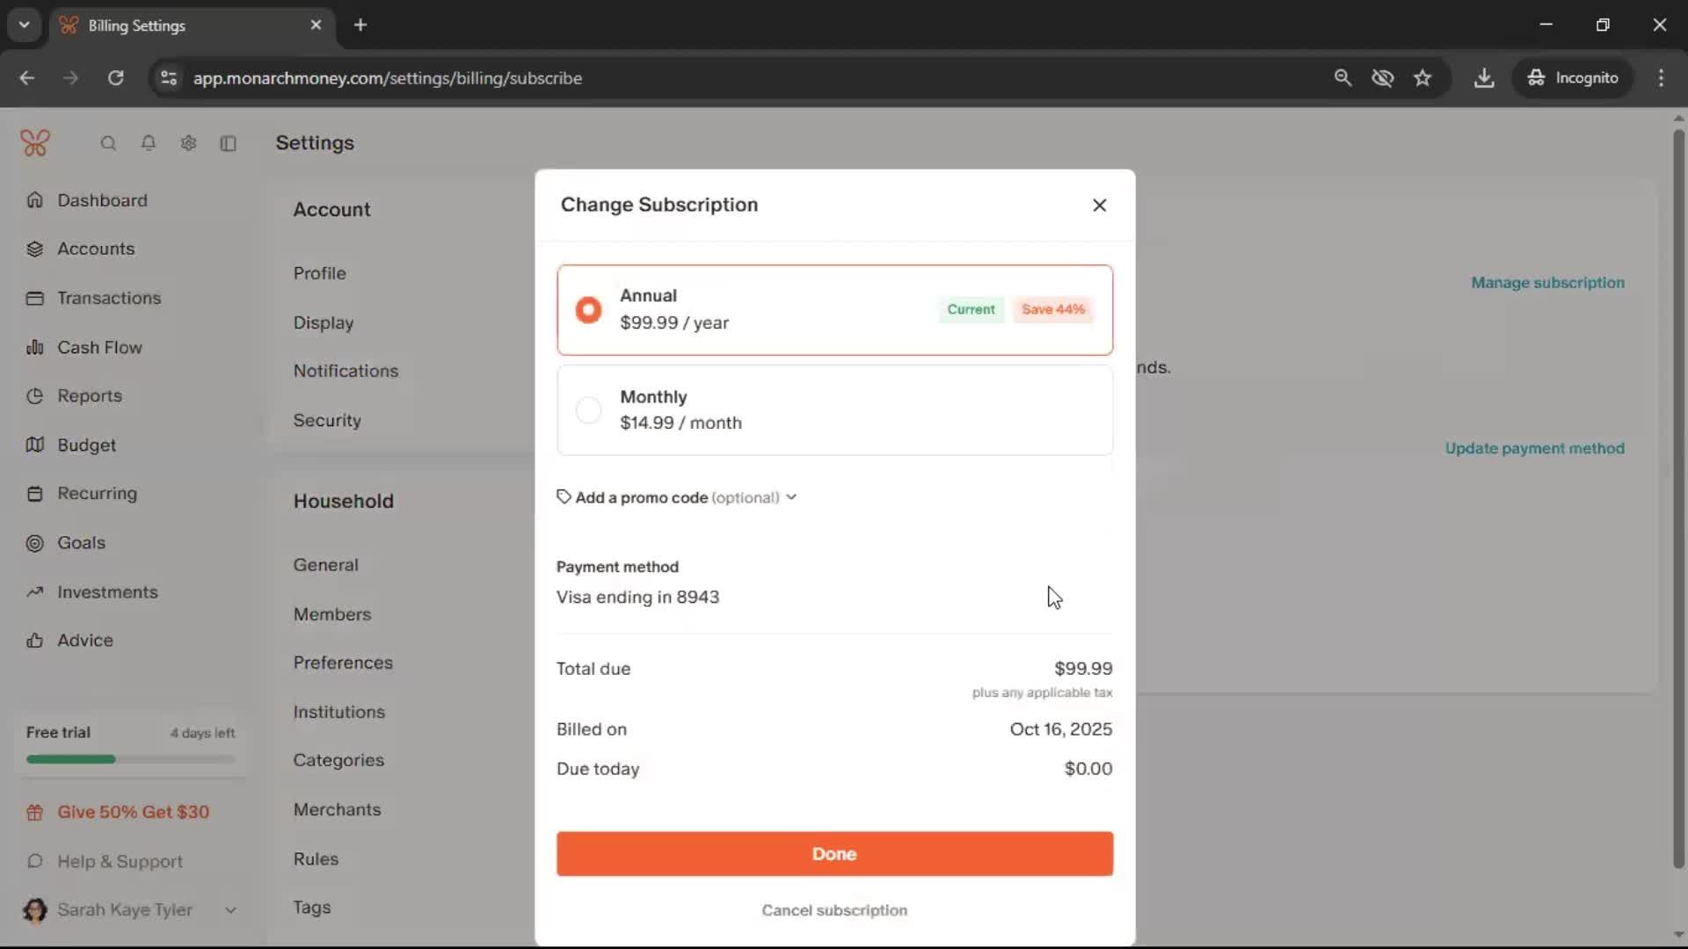Click Cancel subscription
Screen dimensions: 1688x949
pyautogui.click(x=833, y=910)
